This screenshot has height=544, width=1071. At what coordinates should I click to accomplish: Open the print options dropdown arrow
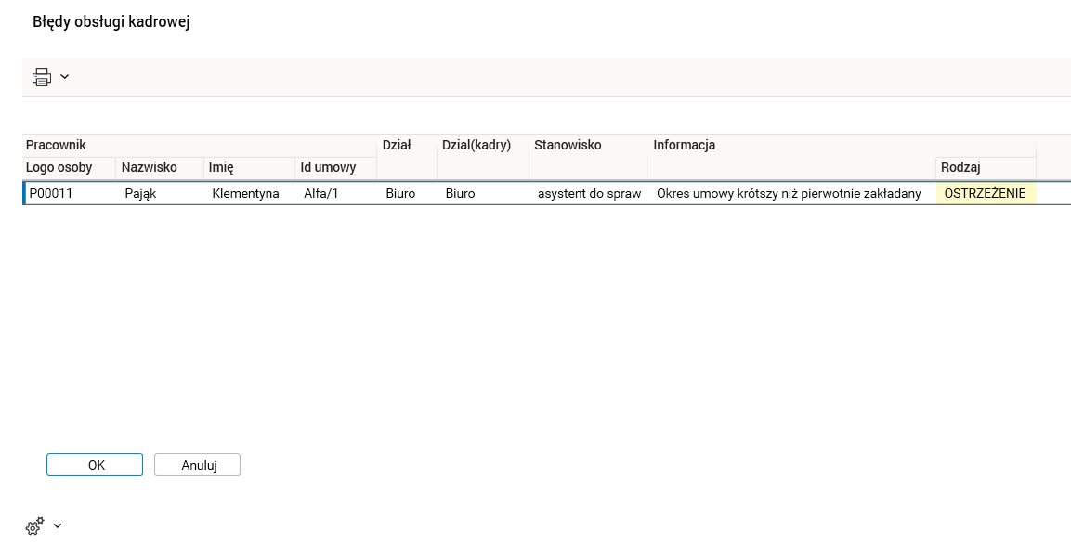[65, 76]
